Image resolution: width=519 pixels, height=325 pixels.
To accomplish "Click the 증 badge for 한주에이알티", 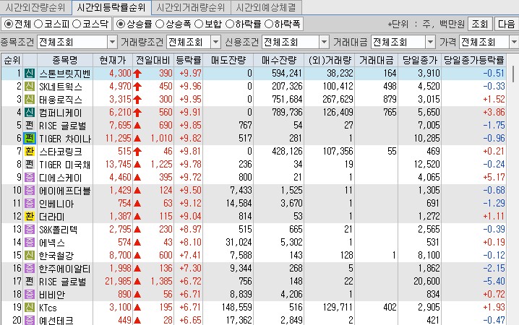I will click(x=30, y=269).
